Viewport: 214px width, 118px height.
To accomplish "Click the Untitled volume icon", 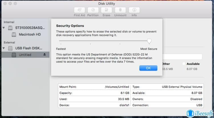I will [14, 55].
